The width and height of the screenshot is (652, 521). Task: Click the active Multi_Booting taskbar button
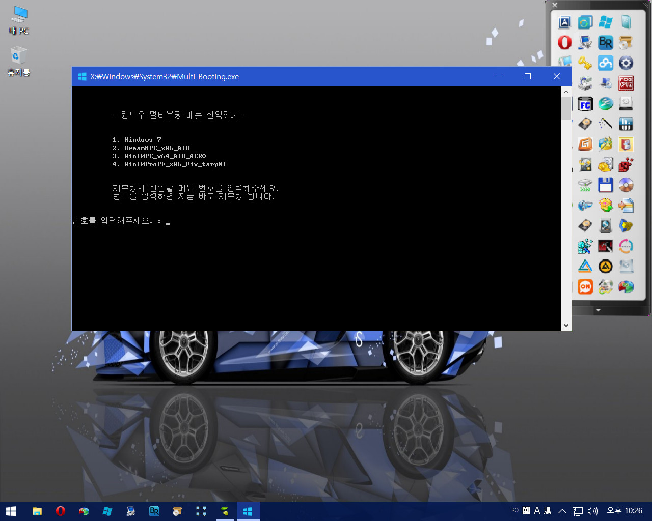tap(248, 511)
